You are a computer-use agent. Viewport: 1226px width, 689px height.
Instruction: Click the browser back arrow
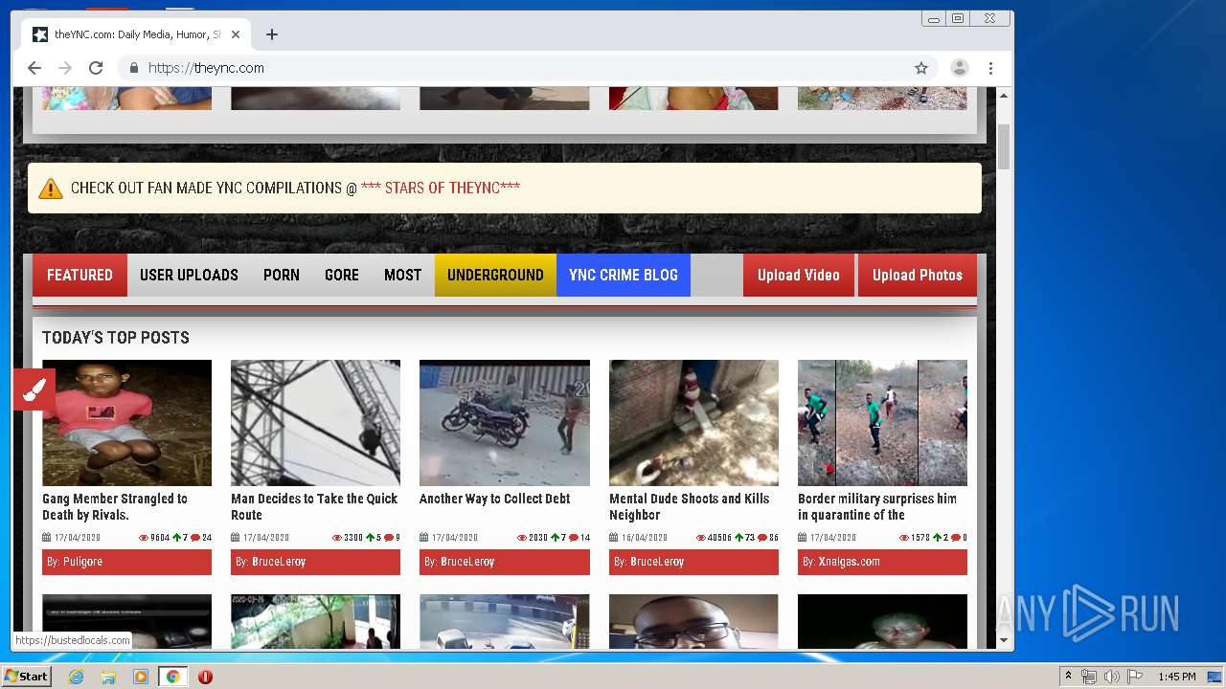pyautogui.click(x=34, y=68)
